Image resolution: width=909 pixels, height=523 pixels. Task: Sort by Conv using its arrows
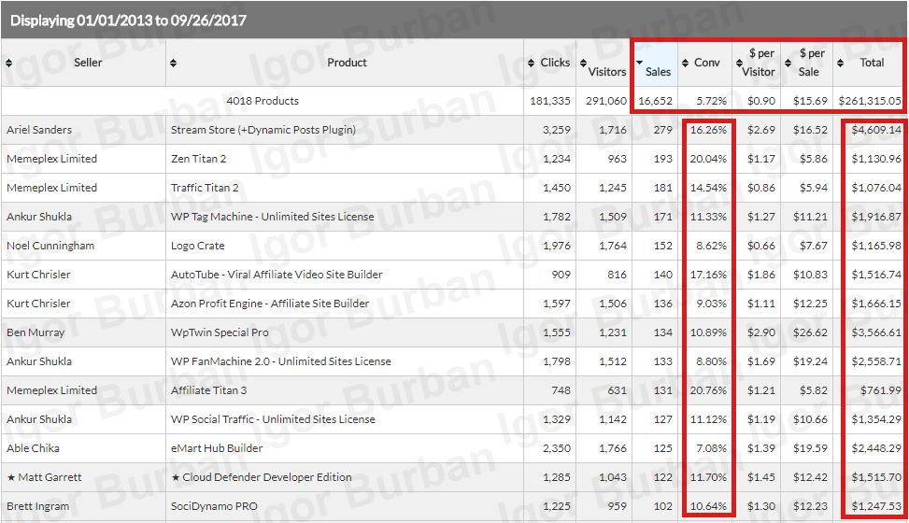[685, 63]
